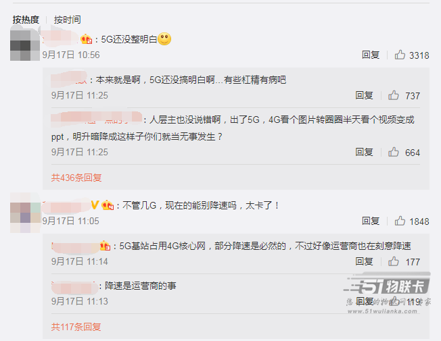Click thumbs-up on comment with 1848 likes
The width and height of the screenshot is (441, 341).
coord(400,221)
